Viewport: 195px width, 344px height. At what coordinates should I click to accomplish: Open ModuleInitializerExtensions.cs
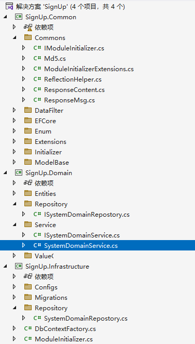point(89,69)
